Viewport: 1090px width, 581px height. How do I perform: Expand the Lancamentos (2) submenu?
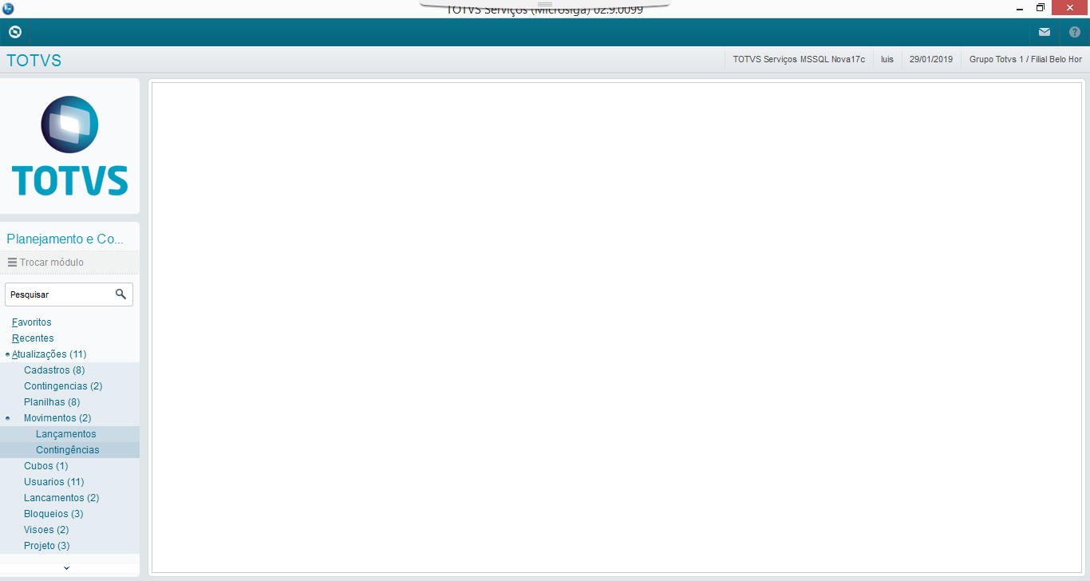pyautogui.click(x=61, y=498)
